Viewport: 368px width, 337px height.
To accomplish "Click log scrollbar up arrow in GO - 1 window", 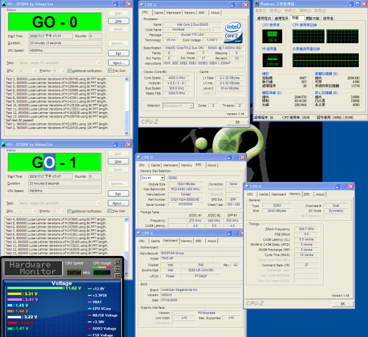I will [x=126, y=220].
